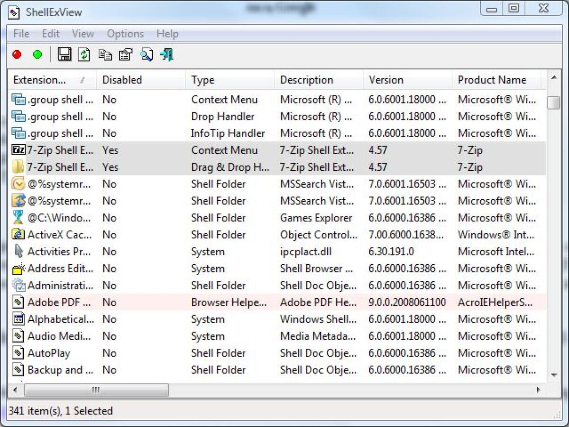Open the Help menu
The width and height of the screenshot is (569, 427).
(167, 33)
